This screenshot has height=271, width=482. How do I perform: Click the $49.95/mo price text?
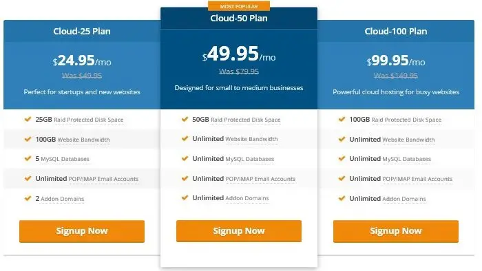click(239, 54)
